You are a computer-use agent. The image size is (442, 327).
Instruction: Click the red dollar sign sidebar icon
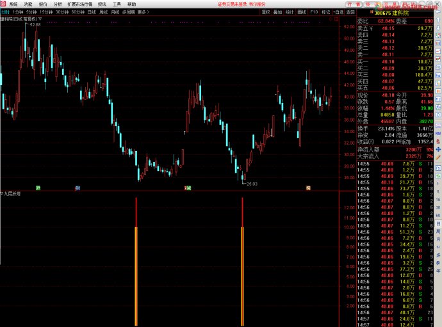[x=438, y=141]
